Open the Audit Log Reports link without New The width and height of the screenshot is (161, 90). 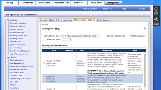click(x=17, y=38)
